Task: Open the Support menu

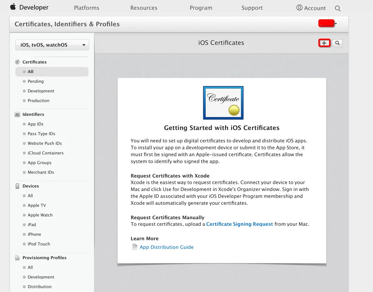Action: point(252,8)
